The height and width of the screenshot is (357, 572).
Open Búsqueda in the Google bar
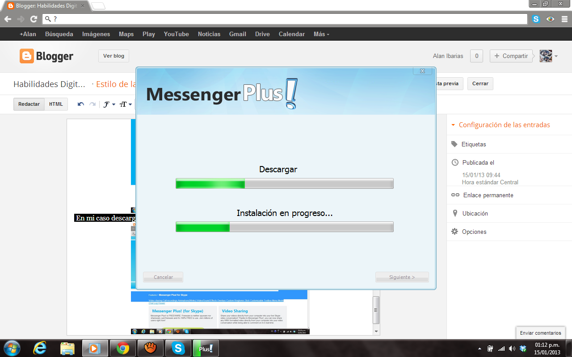click(x=59, y=34)
